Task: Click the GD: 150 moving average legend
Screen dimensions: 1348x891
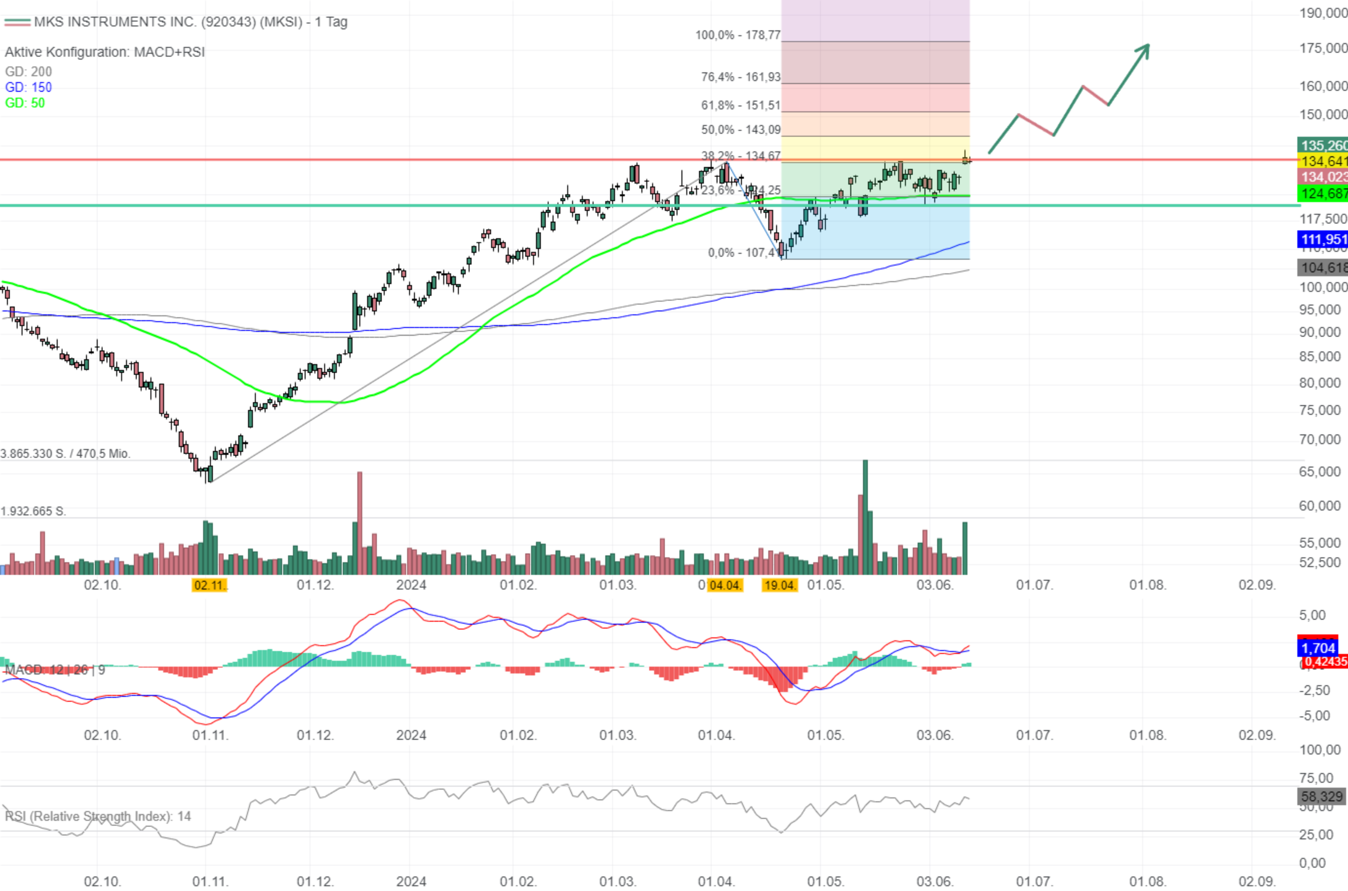Action: [x=28, y=87]
